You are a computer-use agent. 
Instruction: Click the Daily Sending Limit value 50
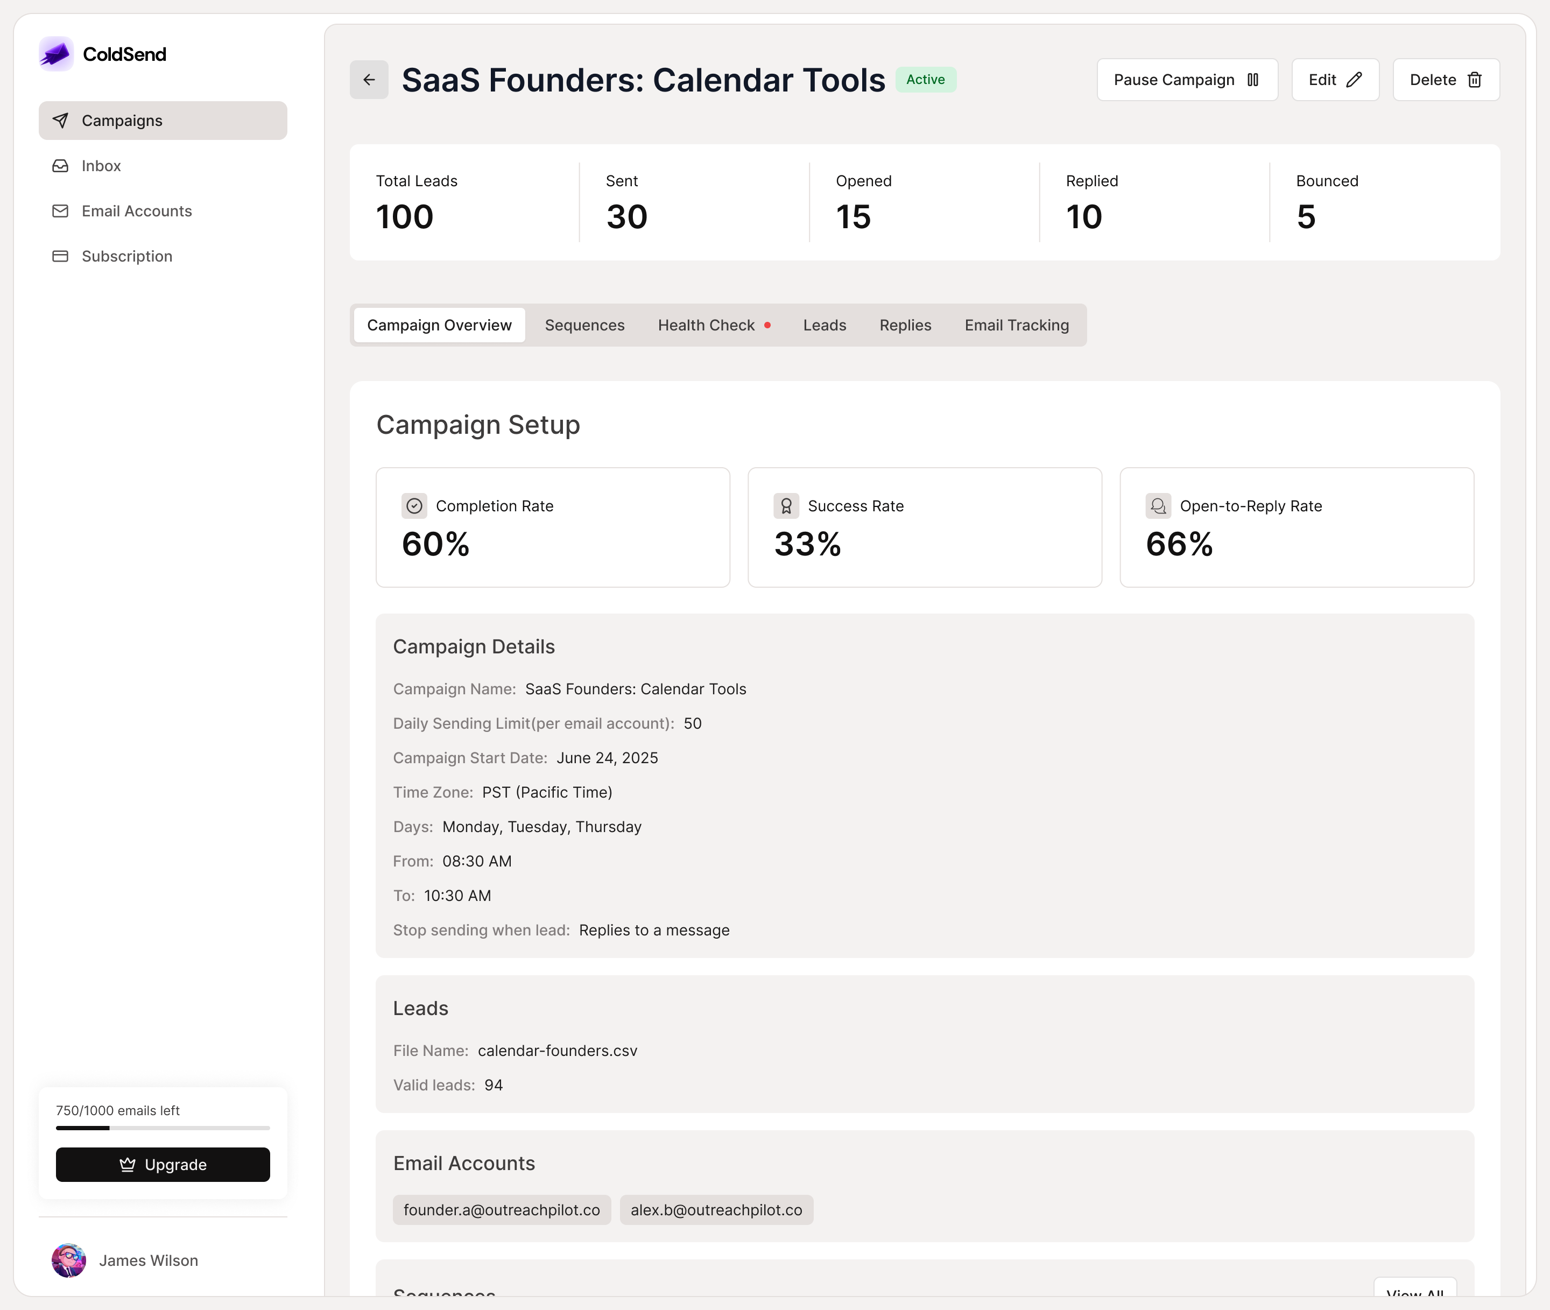pyautogui.click(x=693, y=723)
